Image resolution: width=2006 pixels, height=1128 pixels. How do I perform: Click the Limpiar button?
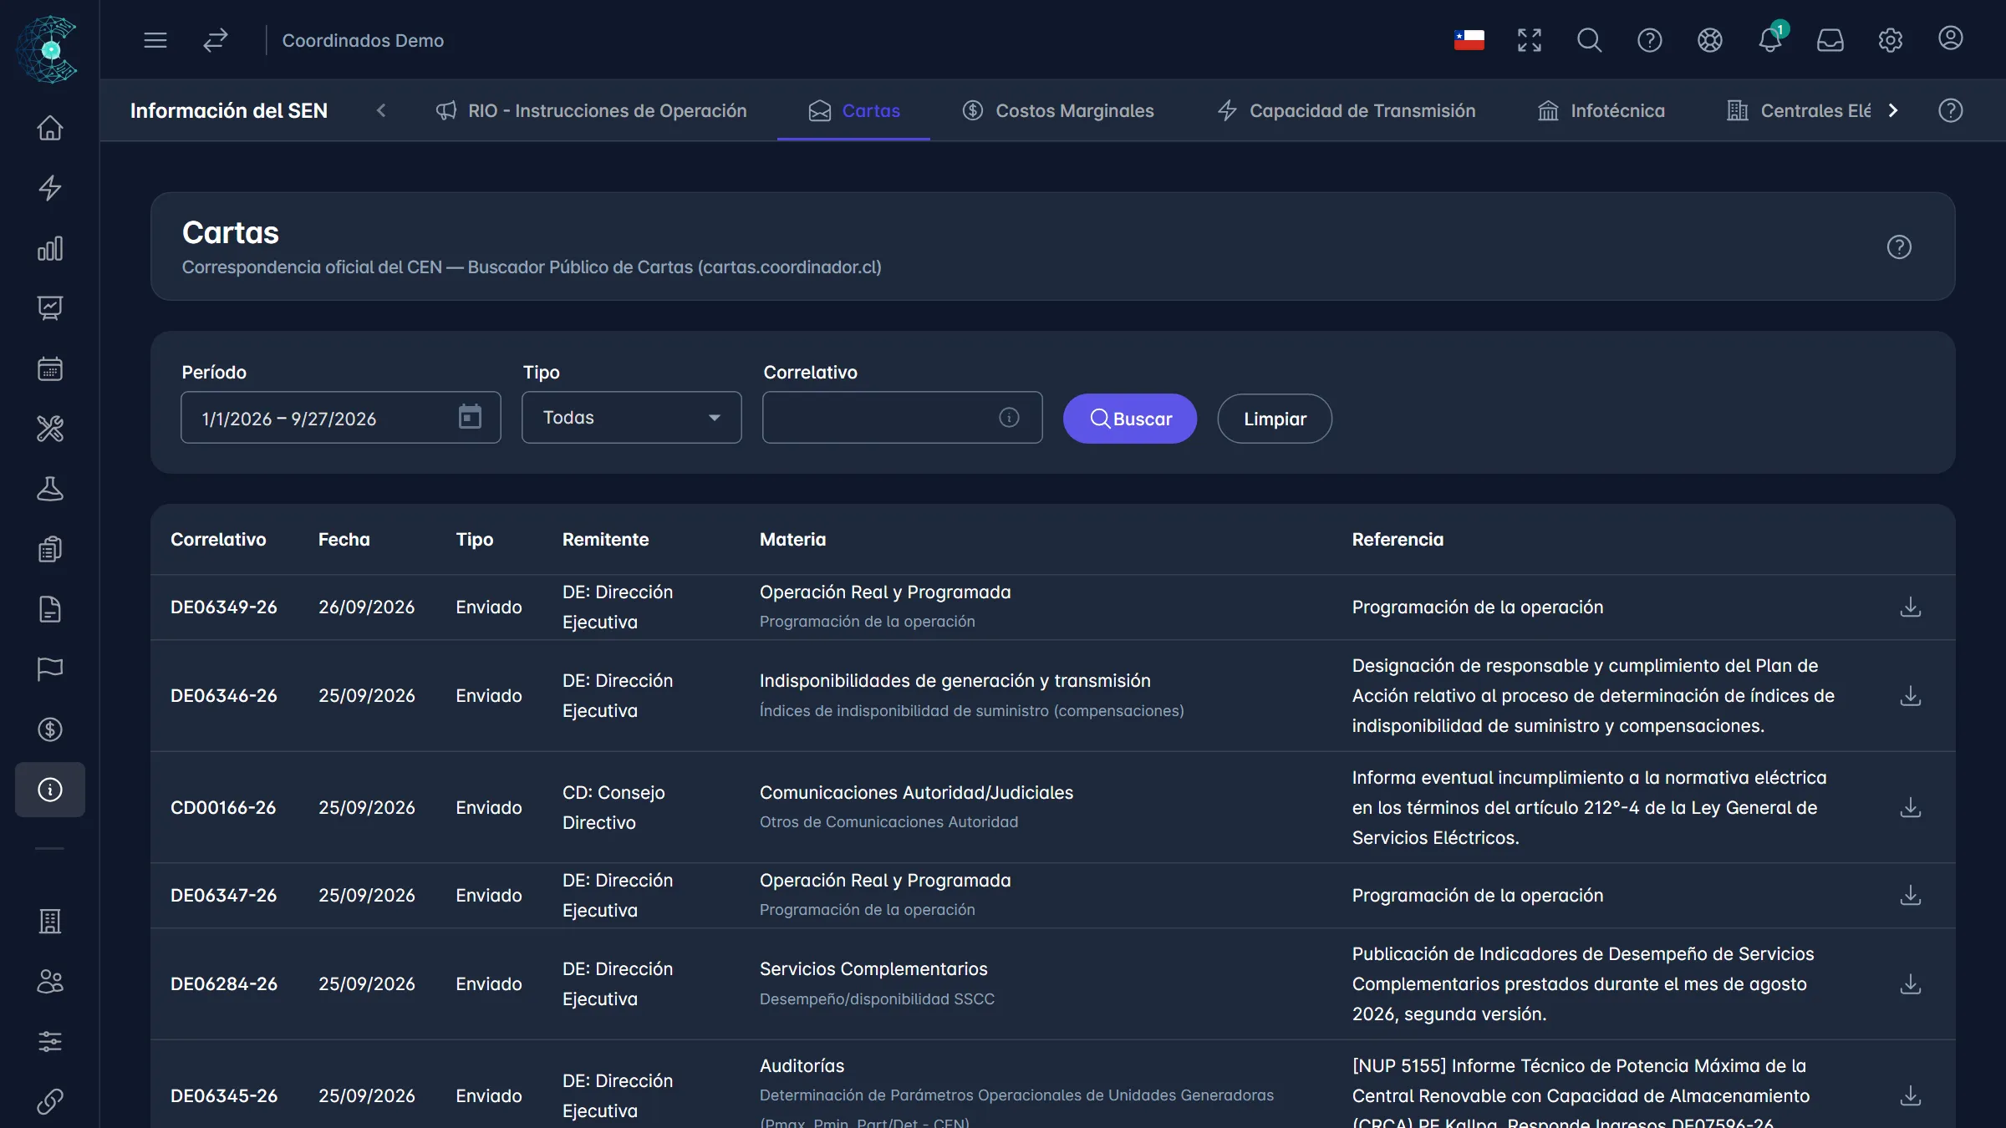(1275, 419)
